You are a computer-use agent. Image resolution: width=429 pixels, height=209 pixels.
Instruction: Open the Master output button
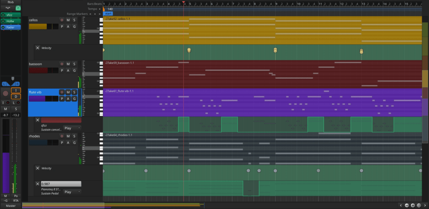[10, 206]
